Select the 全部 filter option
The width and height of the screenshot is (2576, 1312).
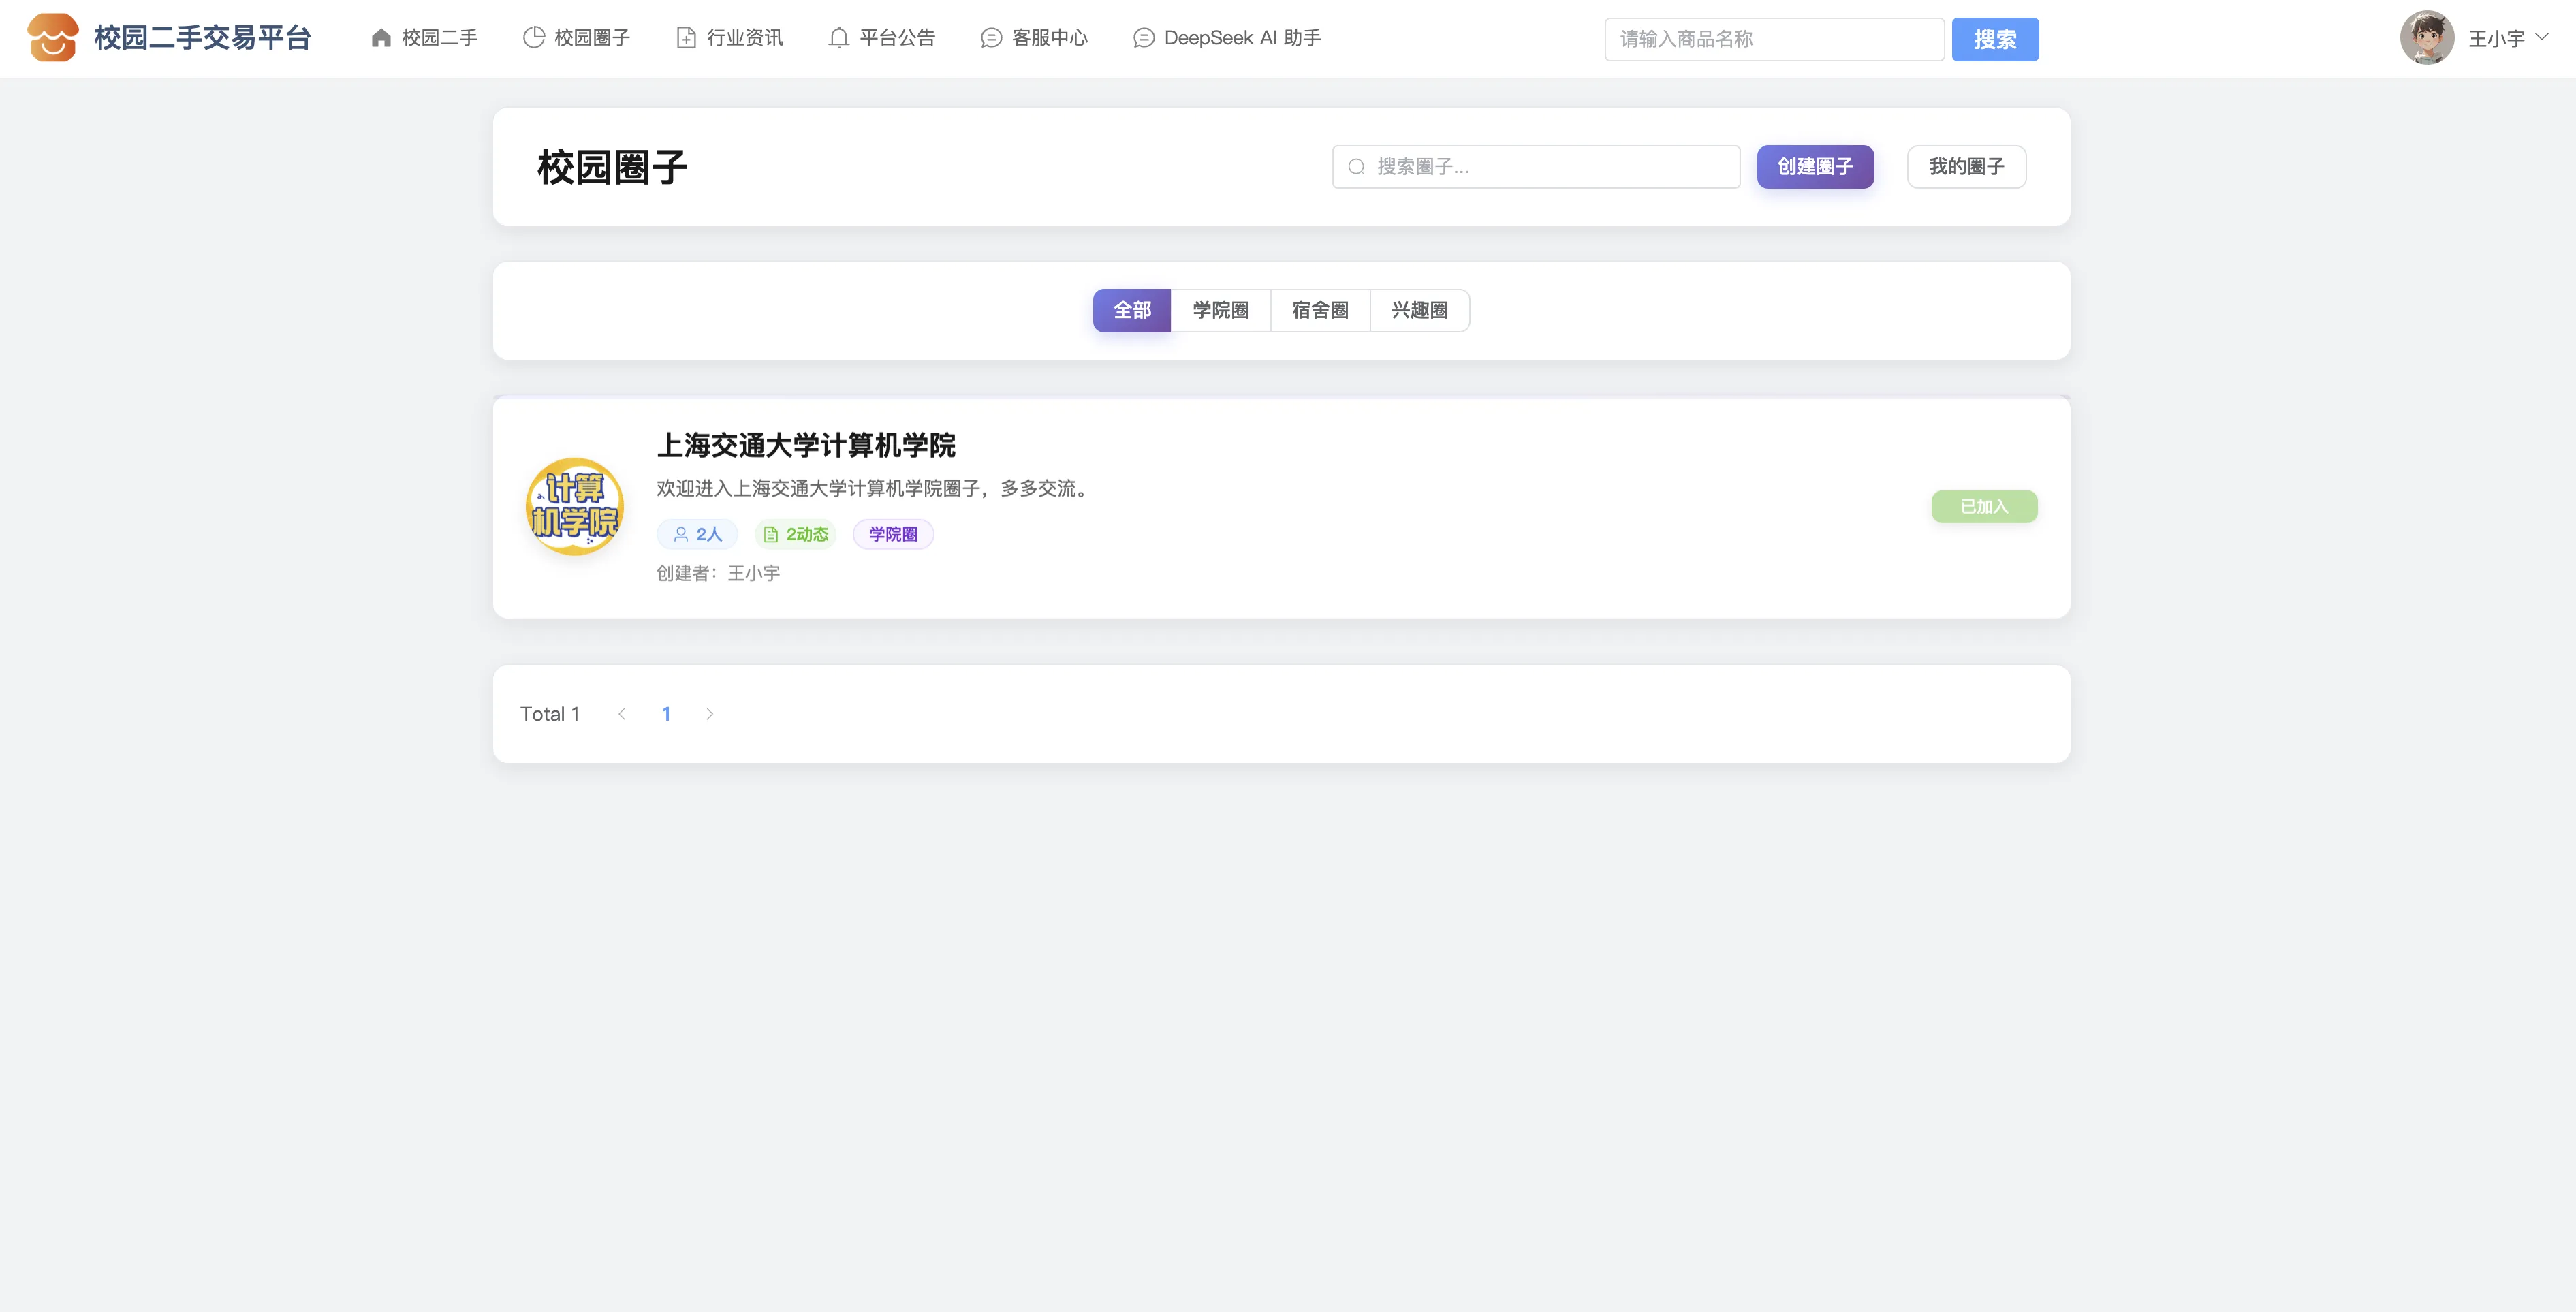(x=1132, y=310)
